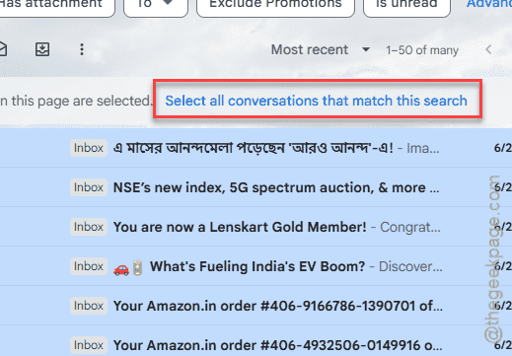Screen dimensions: 512x356
Task: Click the 1–50 of many page count
Action: (x=422, y=50)
